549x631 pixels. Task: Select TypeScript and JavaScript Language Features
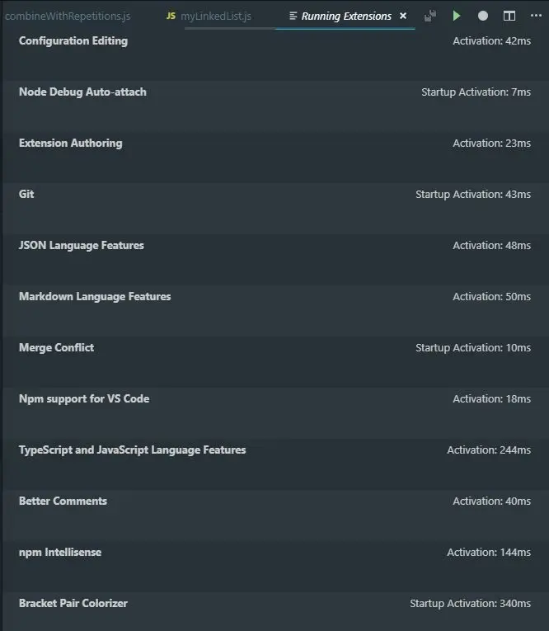point(275,464)
